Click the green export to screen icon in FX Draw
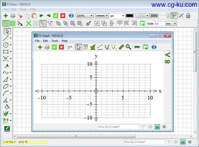 (x=142, y=24)
